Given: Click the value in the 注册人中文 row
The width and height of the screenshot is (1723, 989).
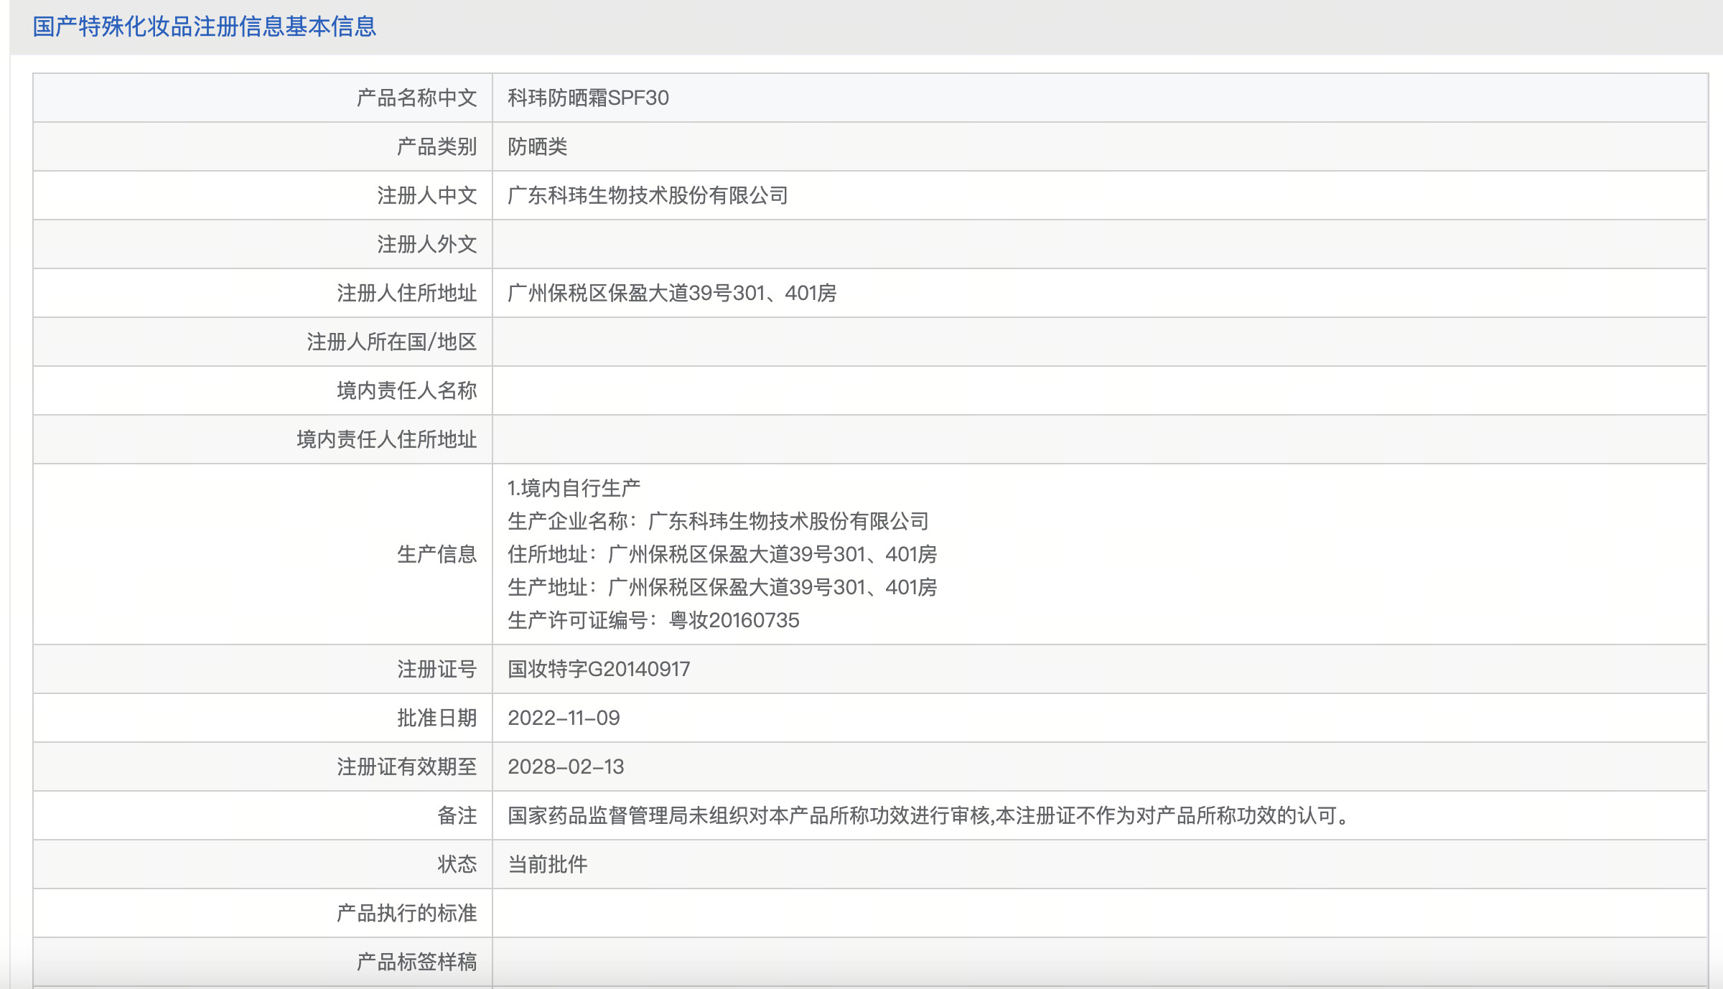Looking at the screenshot, I should 648,195.
